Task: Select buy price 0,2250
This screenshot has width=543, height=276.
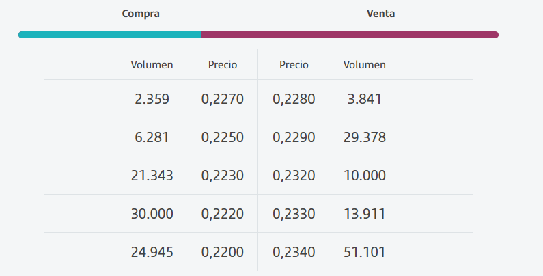Action: (x=223, y=137)
